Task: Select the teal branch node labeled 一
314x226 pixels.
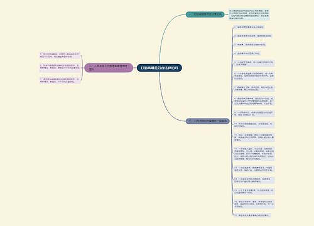Action: (x=205, y=14)
